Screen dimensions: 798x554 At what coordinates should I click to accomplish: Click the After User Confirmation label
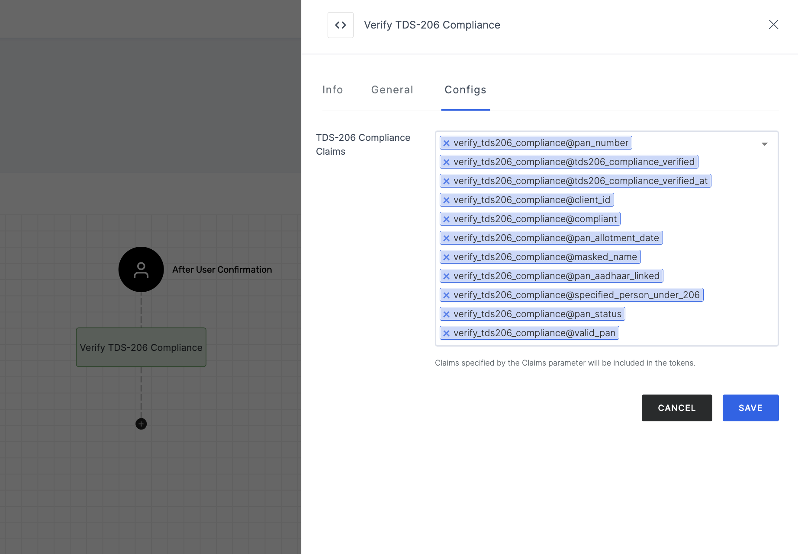(x=222, y=270)
